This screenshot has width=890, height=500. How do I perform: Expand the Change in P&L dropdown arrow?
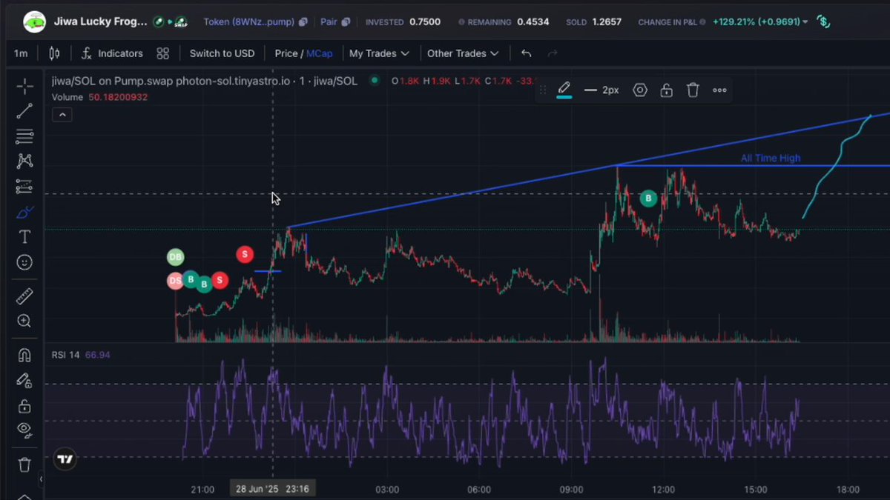(805, 22)
